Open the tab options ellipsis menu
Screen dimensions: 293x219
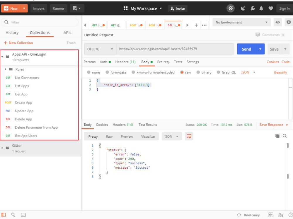coord(204,25)
